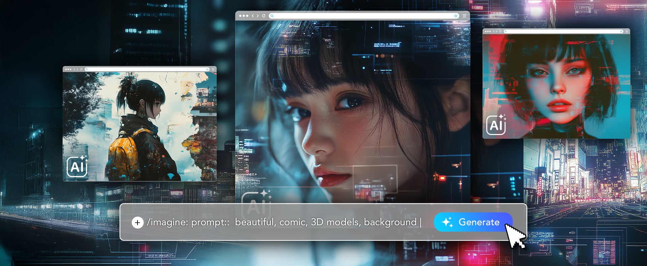Click star icon in red-teal portrait window
647x266 pixels.
pyautogui.click(x=621, y=31)
